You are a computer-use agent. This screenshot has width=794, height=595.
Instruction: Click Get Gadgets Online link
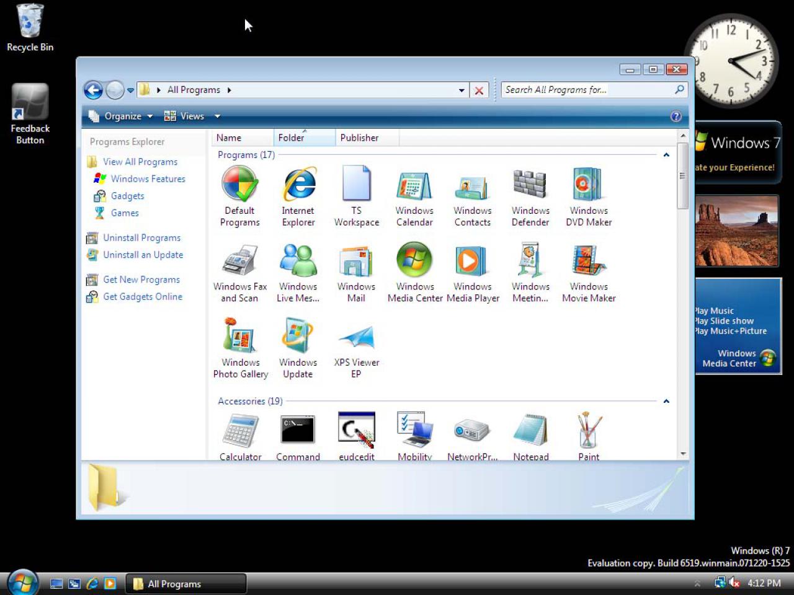(143, 297)
